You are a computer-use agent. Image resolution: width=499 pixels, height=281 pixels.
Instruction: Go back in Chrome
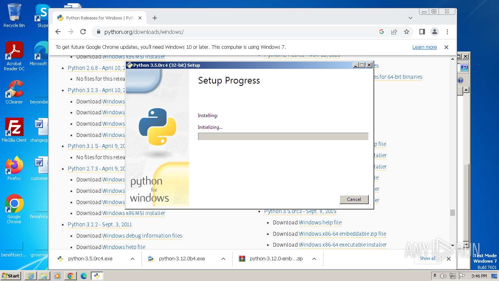(x=58, y=32)
